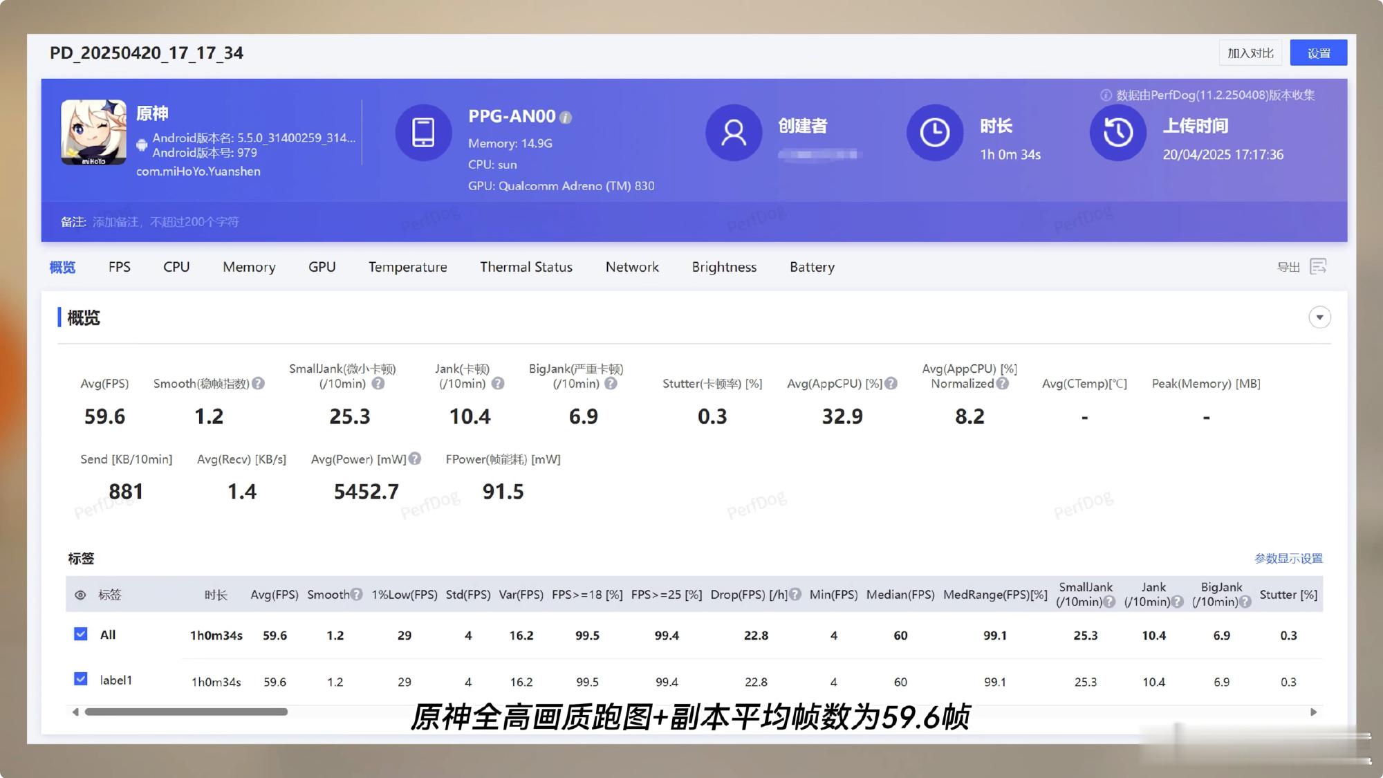
Task: Click the duration clock icon
Action: (x=935, y=132)
